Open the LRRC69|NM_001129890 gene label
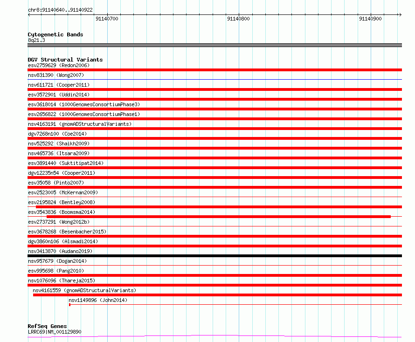Viewport: 415px width, 342px height. 55,332
